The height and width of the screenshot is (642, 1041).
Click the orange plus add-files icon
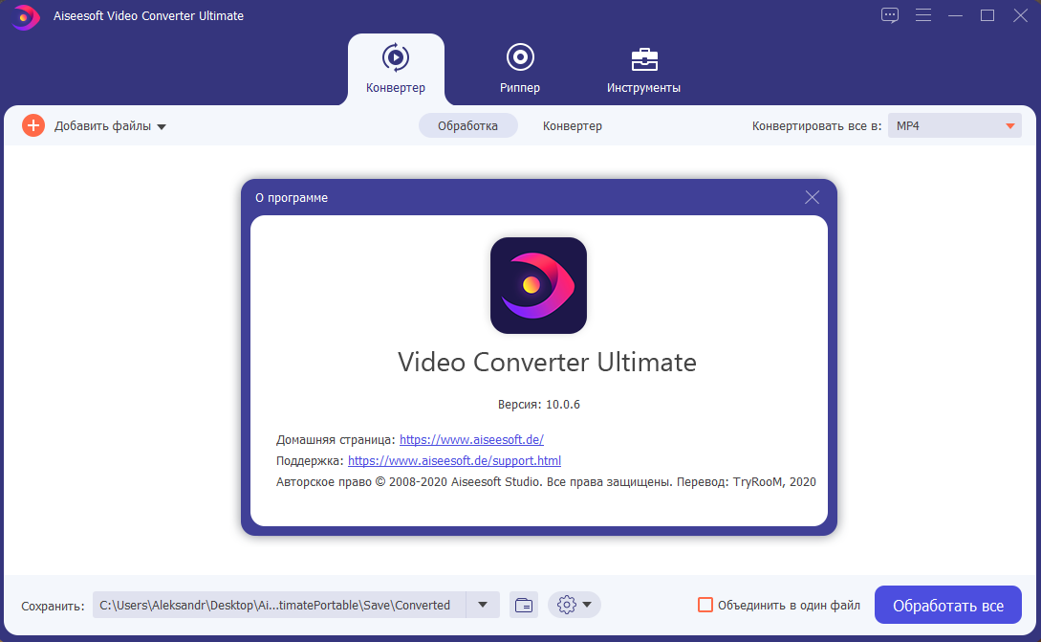pyautogui.click(x=33, y=125)
